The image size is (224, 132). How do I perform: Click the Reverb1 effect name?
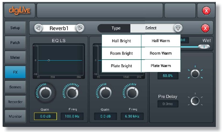pos(59,28)
